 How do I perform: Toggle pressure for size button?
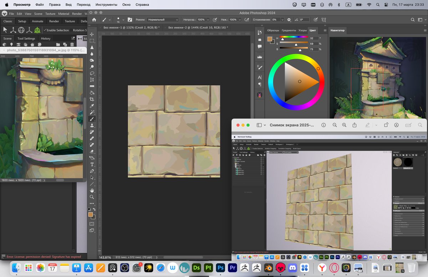tap(316, 20)
